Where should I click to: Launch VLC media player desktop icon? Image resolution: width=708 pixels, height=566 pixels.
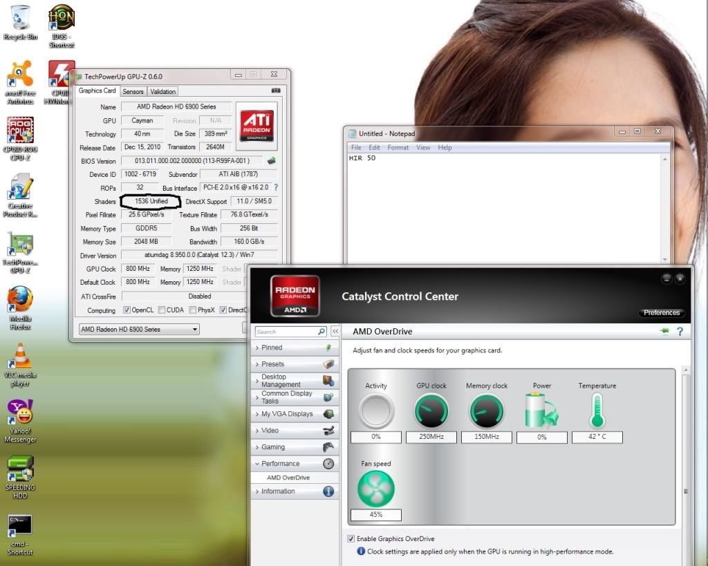pyautogui.click(x=20, y=365)
